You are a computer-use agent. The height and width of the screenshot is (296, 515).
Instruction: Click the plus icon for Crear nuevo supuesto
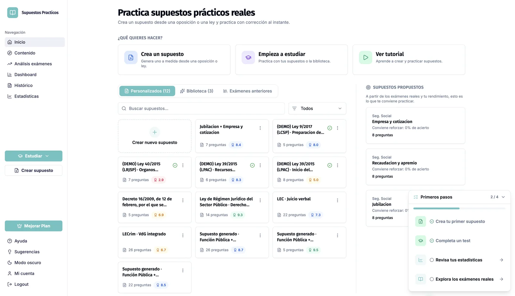154,132
